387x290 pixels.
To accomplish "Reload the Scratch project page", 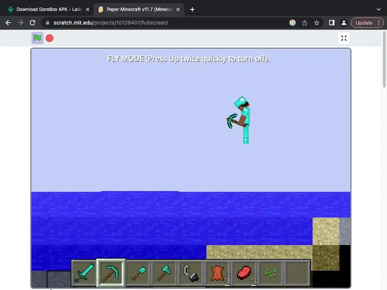I will coord(33,23).
